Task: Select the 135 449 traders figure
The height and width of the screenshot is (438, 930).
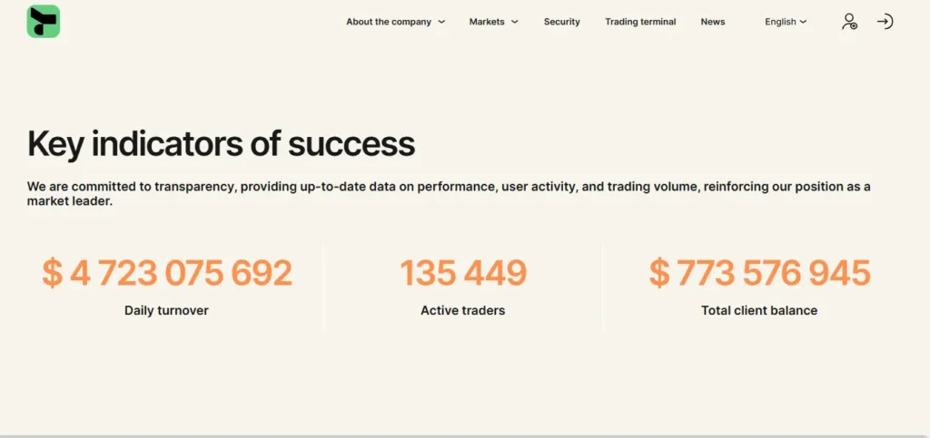Action: [463, 273]
